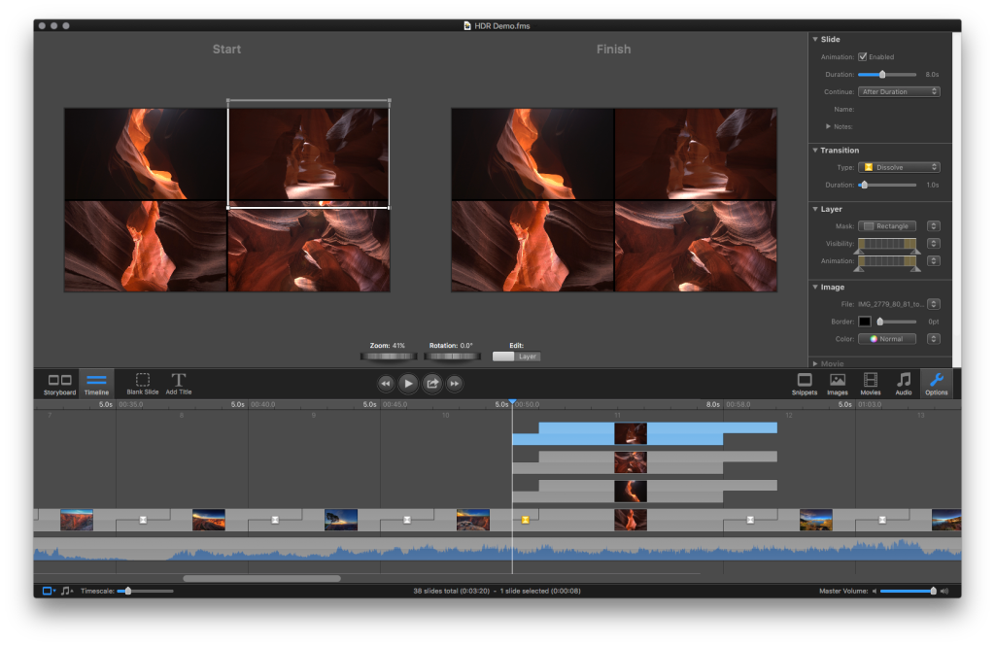995x646 pixels.
Task: Open the Transition Type 'Dissolve' dropdown
Action: point(899,166)
